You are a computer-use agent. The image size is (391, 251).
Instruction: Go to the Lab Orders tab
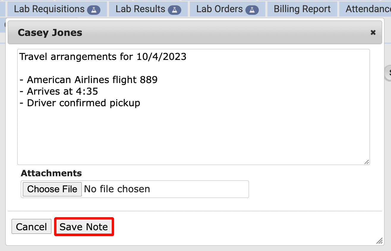[x=220, y=9]
